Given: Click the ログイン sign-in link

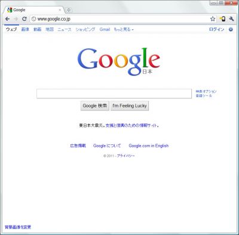Looking at the screenshot, I should [x=216, y=29].
